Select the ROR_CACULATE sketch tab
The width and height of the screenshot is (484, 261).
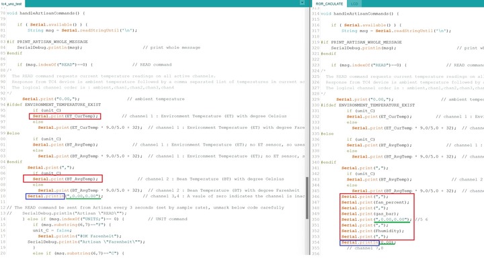[329, 4]
